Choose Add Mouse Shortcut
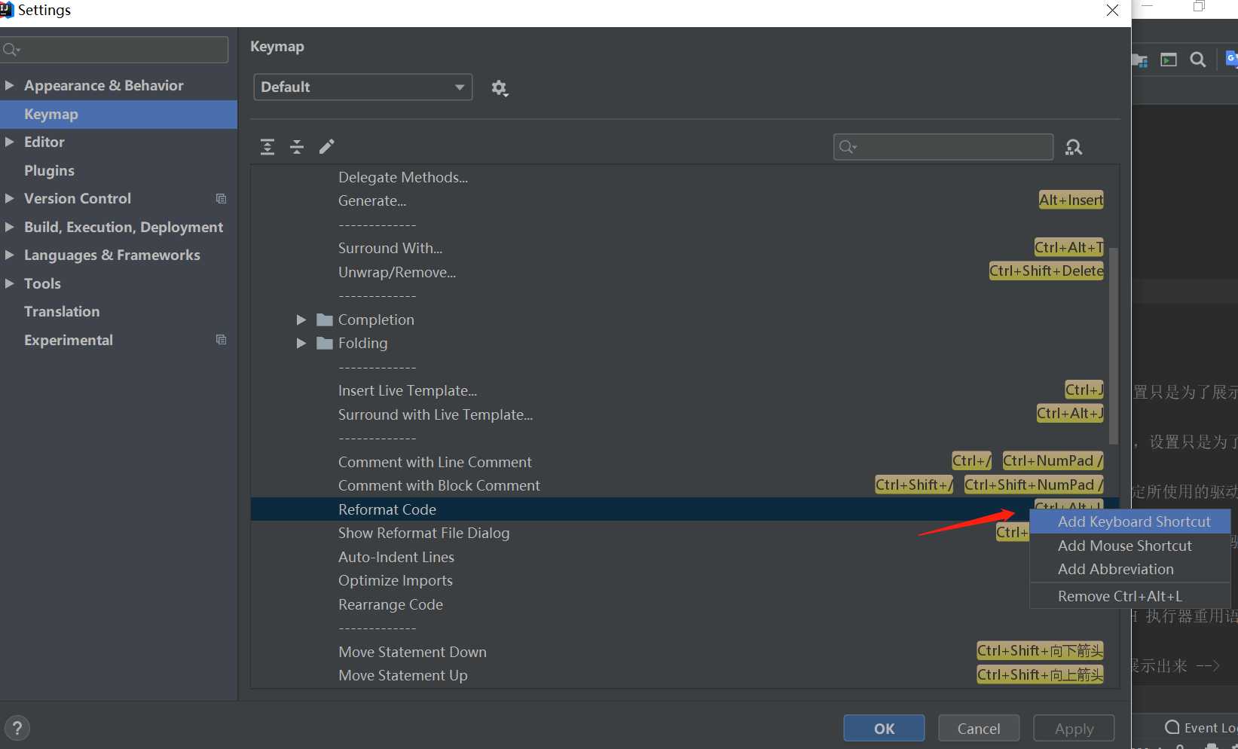 tap(1129, 546)
